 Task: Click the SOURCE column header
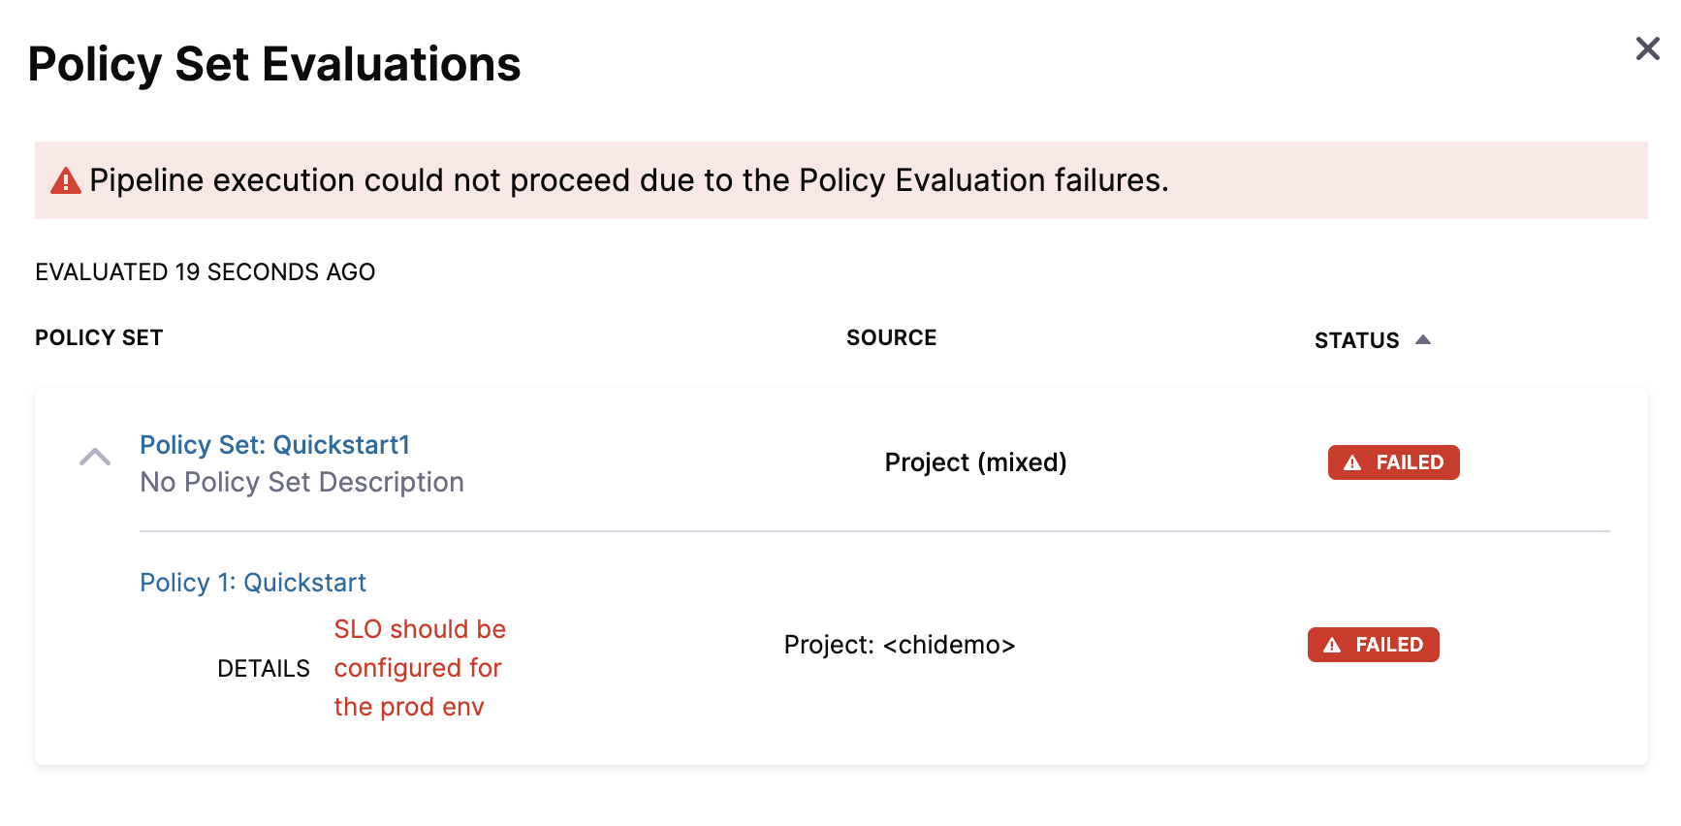point(891,337)
